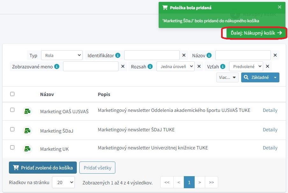Check the Marketing UK row checkbox
Image resolution: width=288 pixels, height=193 pixels.
(12, 147)
